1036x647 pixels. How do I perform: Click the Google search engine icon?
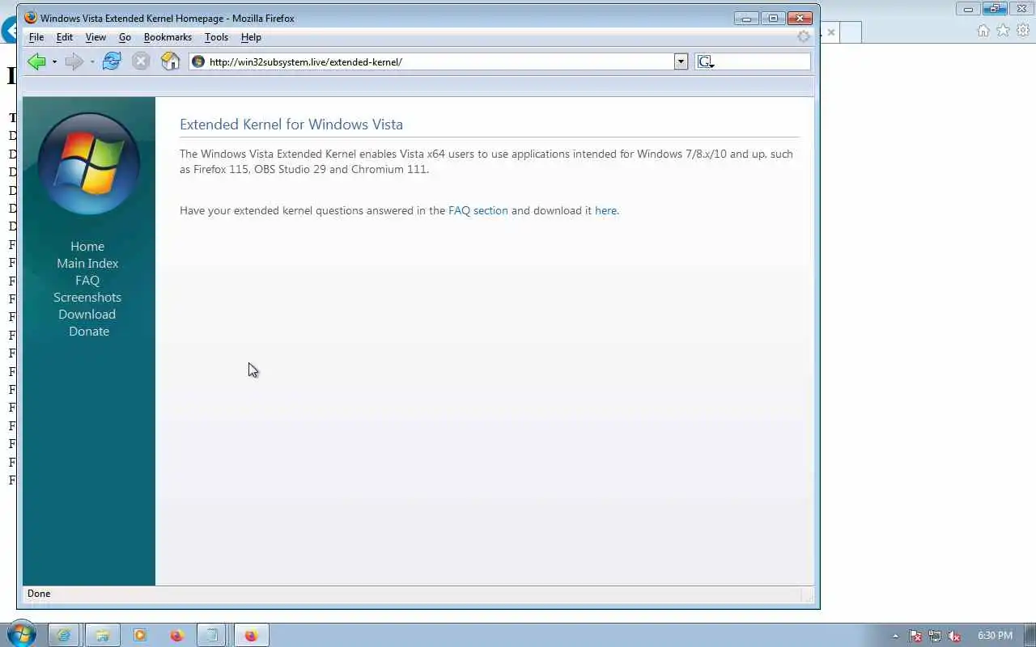pos(704,61)
